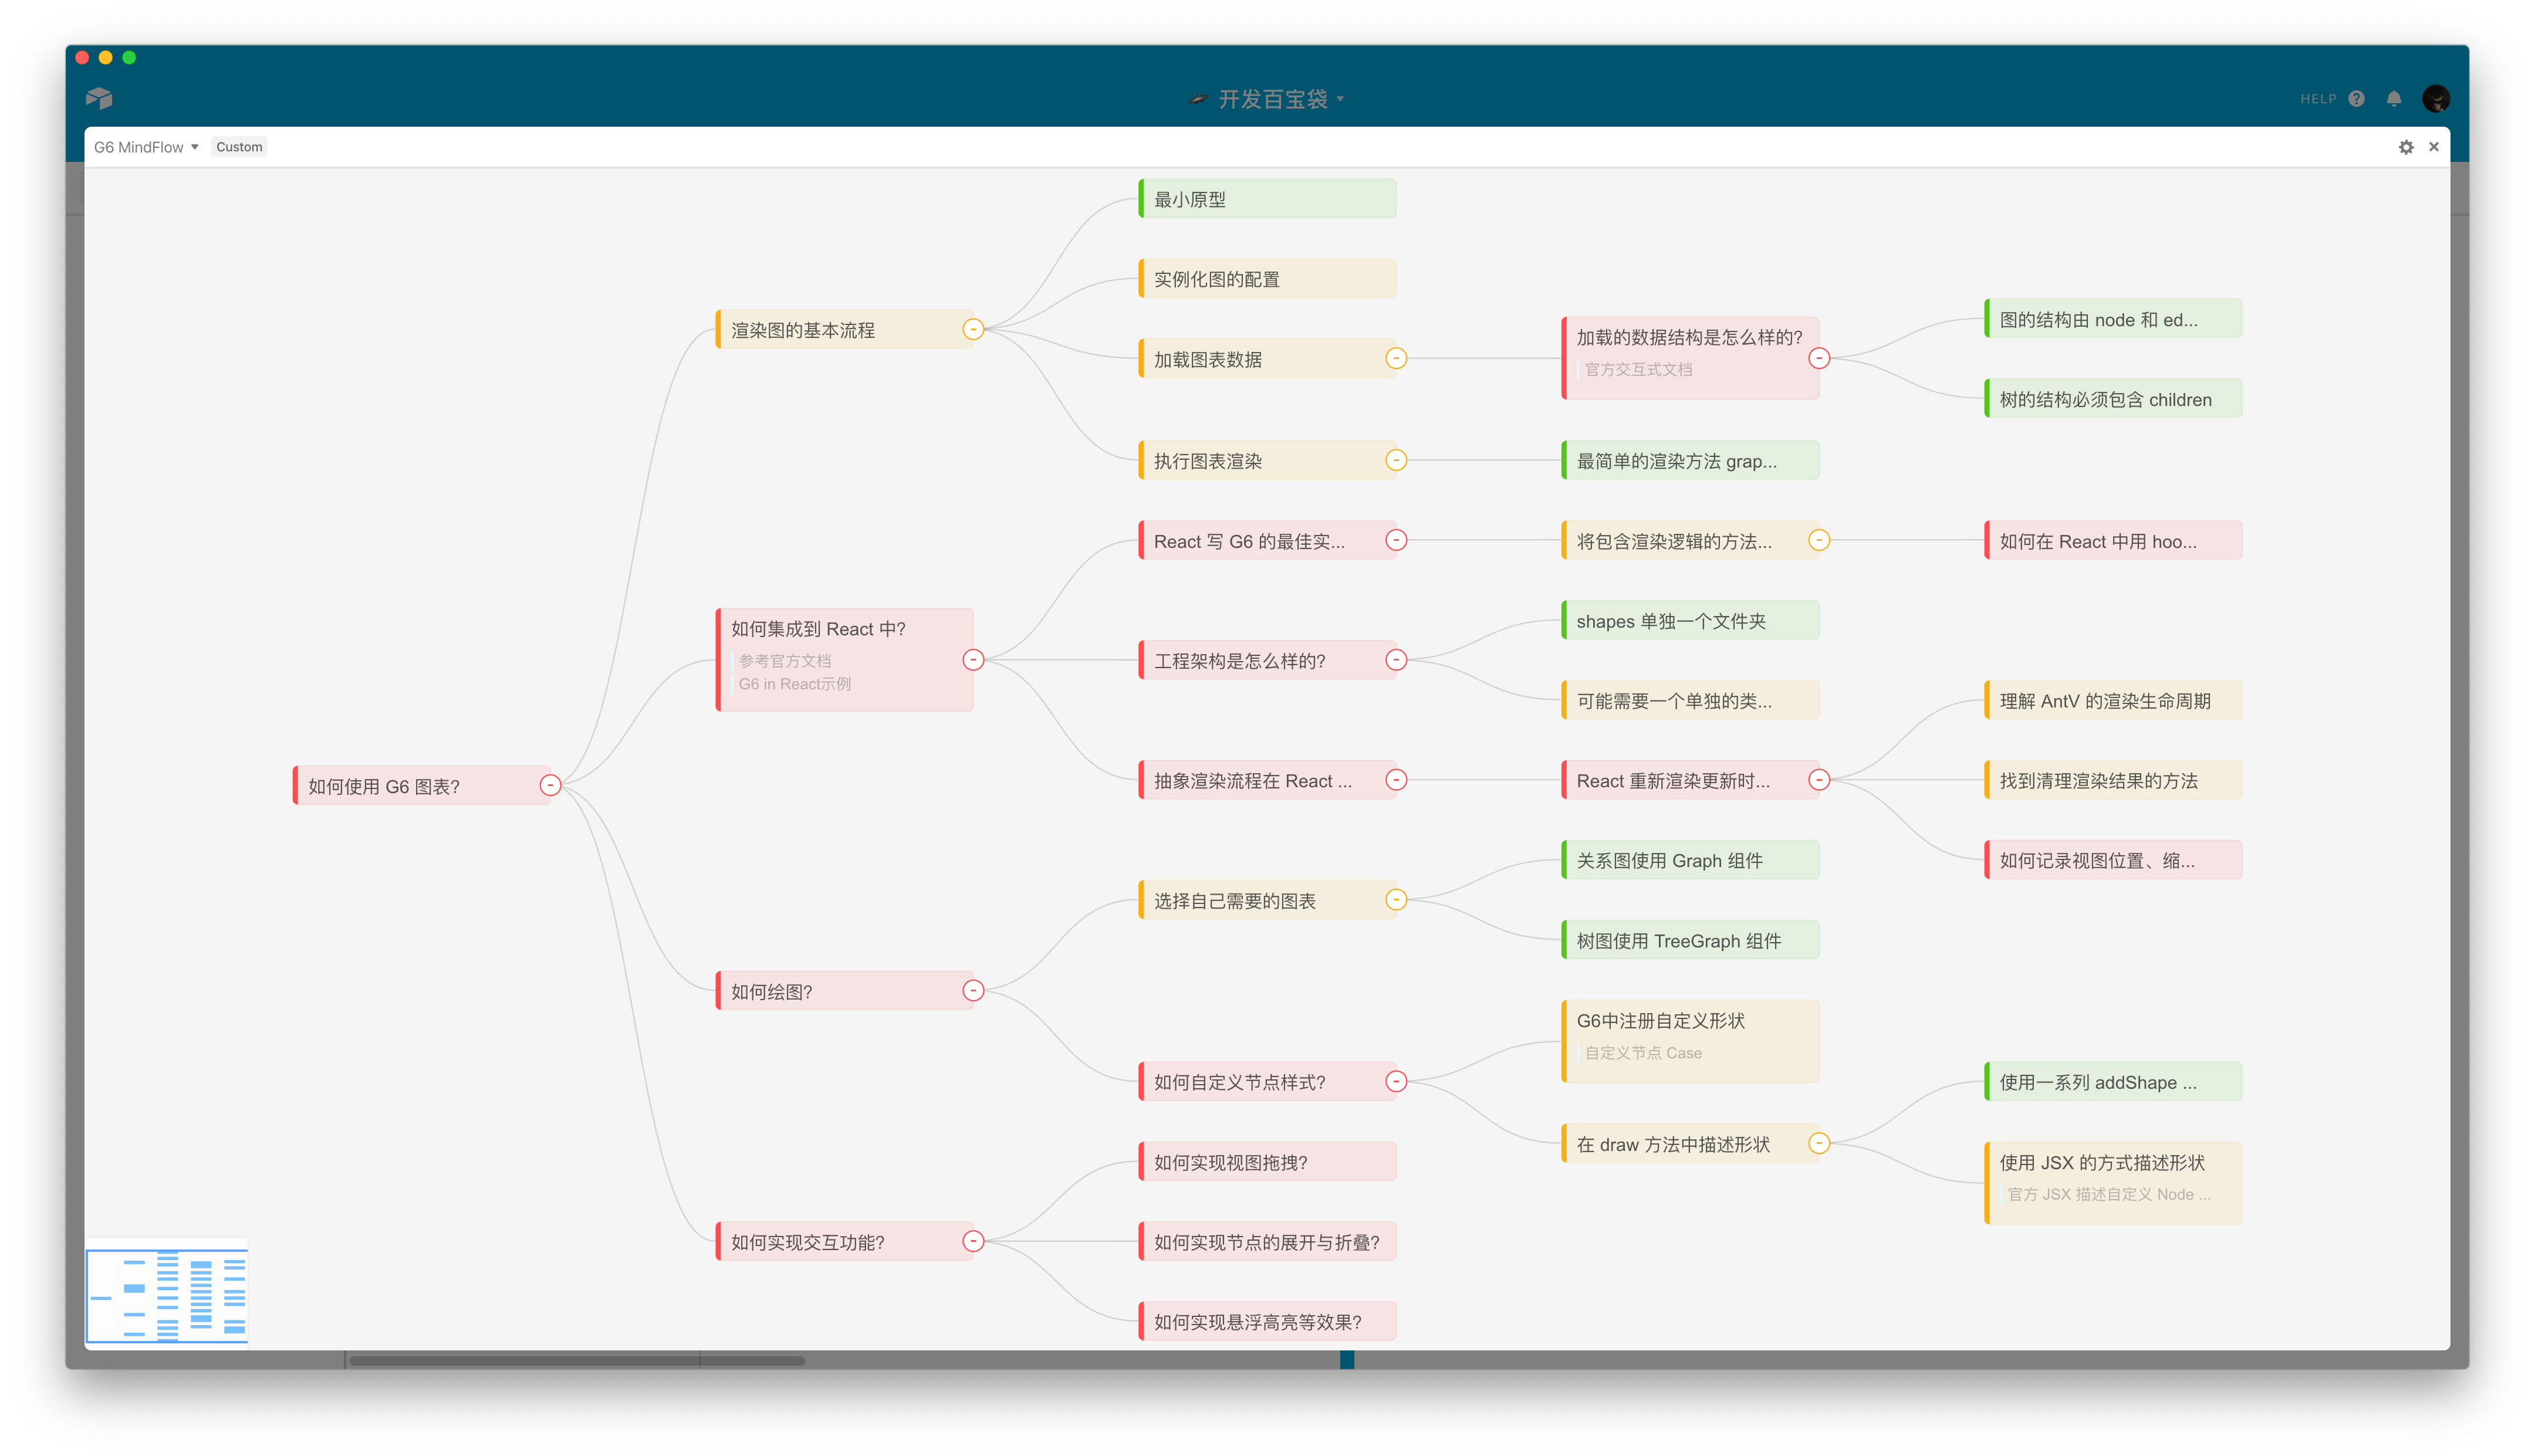Image resolution: width=2535 pixels, height=1456 pixels.
Task: Click the Custom tag label
Action: pyautogui.click(x=239, y=147)
